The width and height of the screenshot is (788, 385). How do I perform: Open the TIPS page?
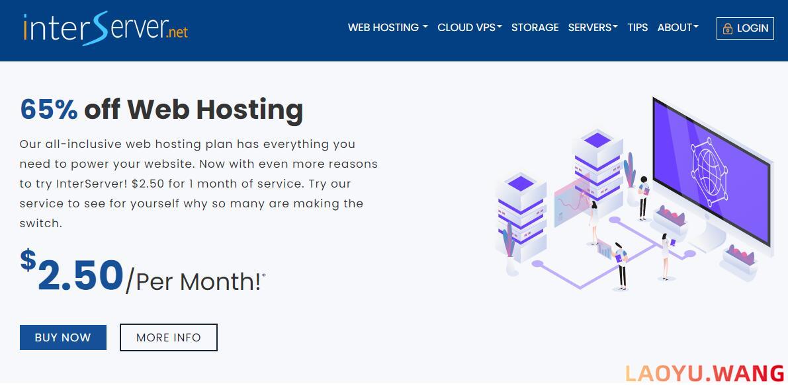(637, 28)
